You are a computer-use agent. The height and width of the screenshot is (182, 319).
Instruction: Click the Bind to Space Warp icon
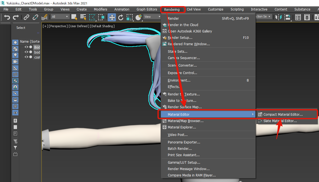pos(44,17)
